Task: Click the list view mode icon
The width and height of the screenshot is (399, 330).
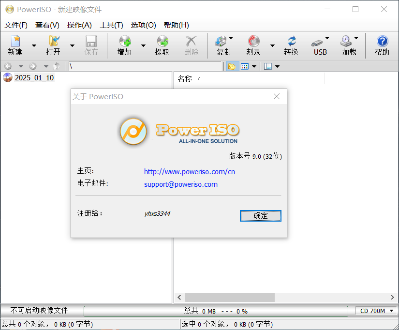Action: [245, 66]
